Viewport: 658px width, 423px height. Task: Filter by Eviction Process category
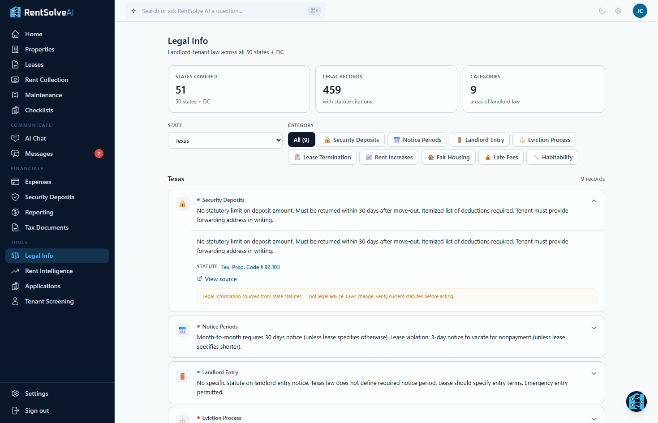click(544, 140)
